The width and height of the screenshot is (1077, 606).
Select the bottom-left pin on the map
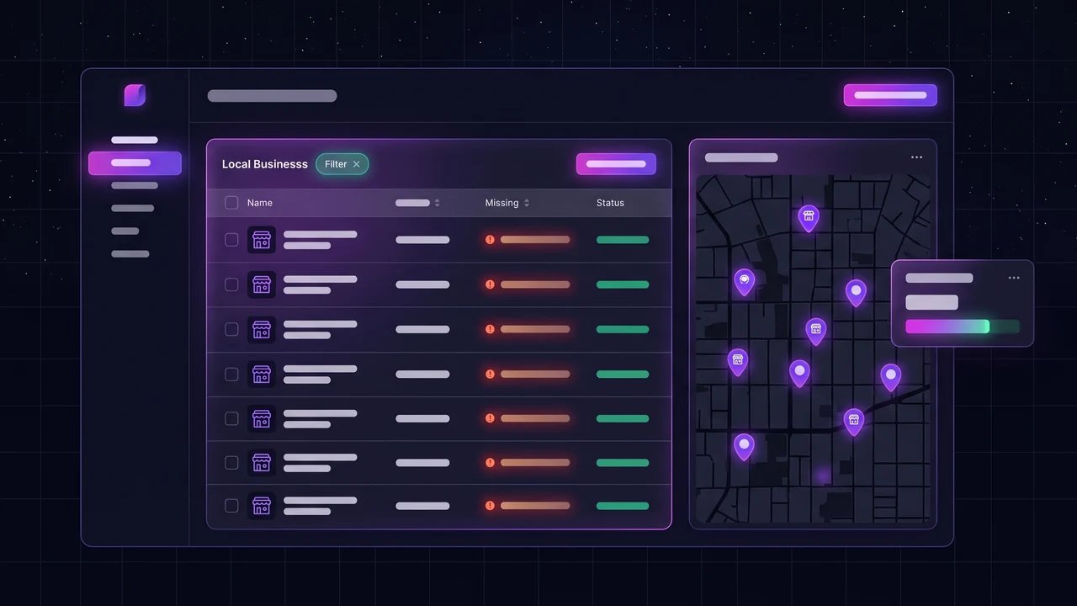[744, 446]
